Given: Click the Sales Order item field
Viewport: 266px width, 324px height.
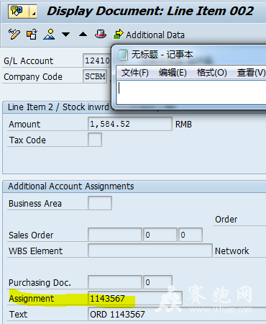Looking at the screenshot, I should click(160, 235).
